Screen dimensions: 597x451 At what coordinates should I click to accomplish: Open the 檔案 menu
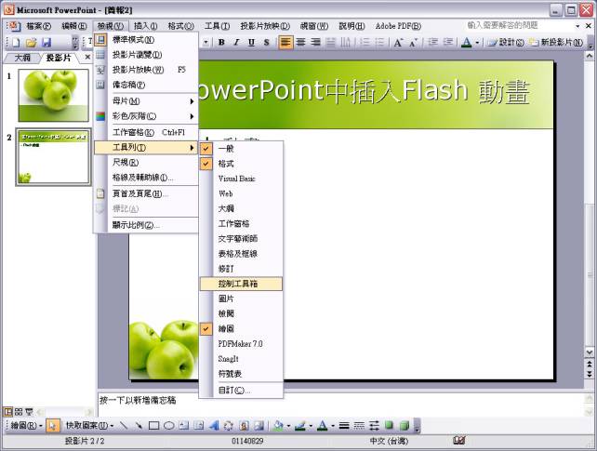pos(38,26)
